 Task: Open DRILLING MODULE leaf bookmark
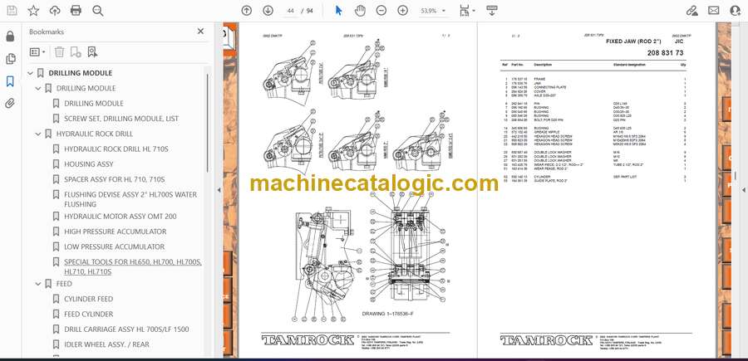click(x=93, y=104)
